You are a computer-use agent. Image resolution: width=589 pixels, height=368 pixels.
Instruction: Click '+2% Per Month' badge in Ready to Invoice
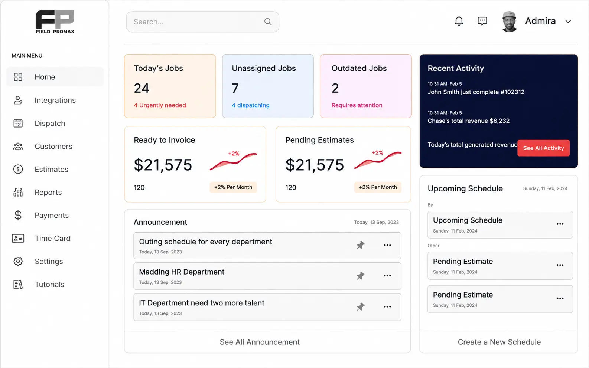click(x=233, y=187)
